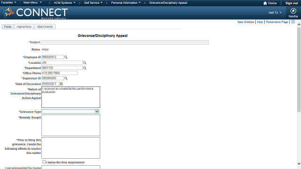Screen dimensions: 301x169
Task: Open the Main Menu dropdown
Action: click(x=32, y=3)
